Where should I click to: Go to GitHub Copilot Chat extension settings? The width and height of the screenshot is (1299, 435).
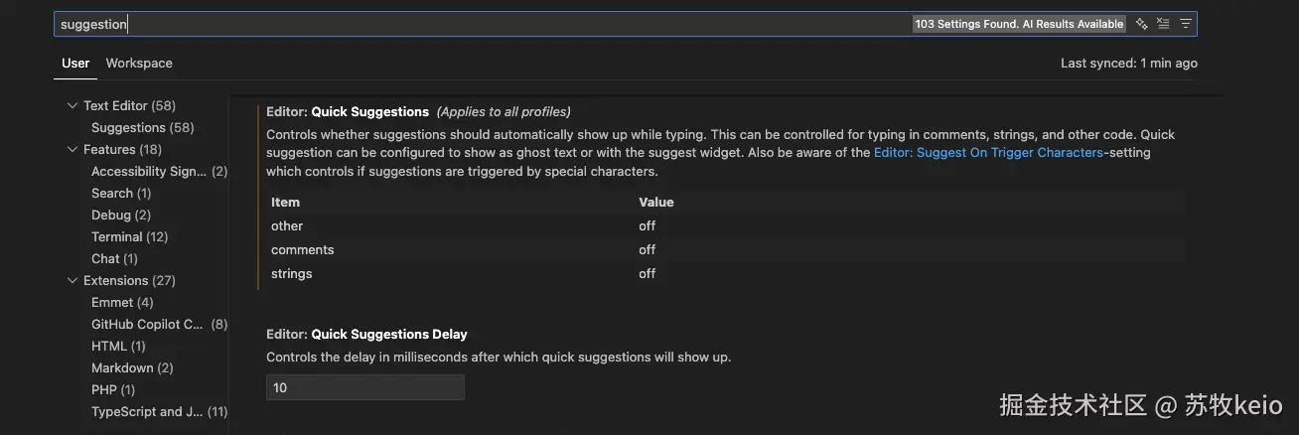coord(147,324)
